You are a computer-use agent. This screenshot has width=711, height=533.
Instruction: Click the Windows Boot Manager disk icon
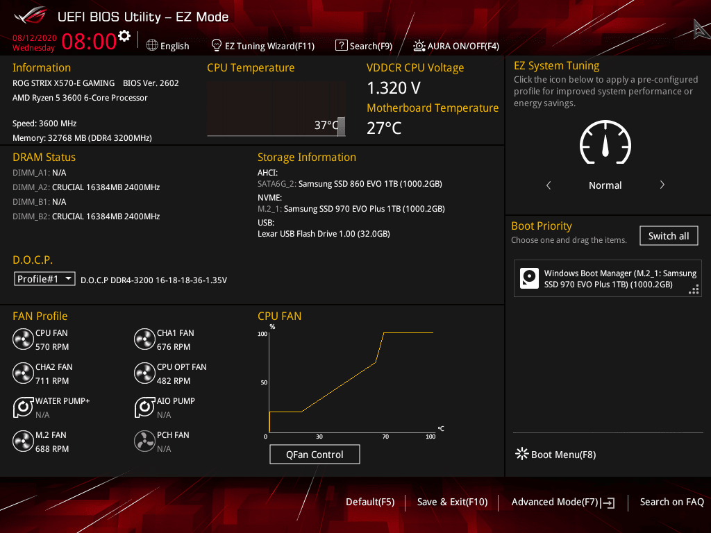coord(529,278)
